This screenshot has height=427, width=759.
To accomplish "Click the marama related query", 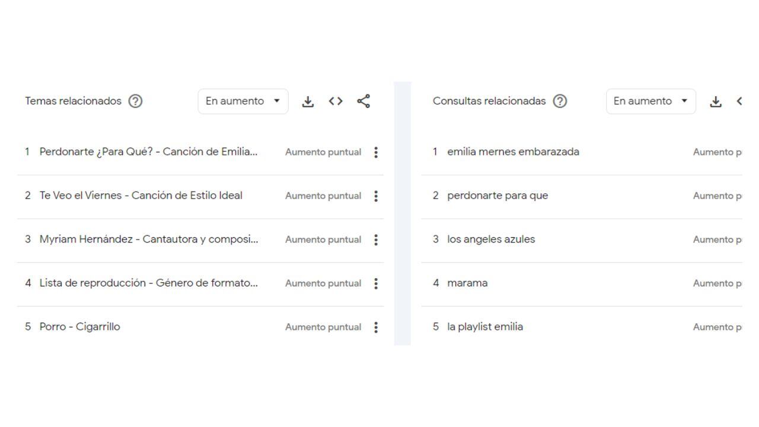I will [x=467, y=283].
